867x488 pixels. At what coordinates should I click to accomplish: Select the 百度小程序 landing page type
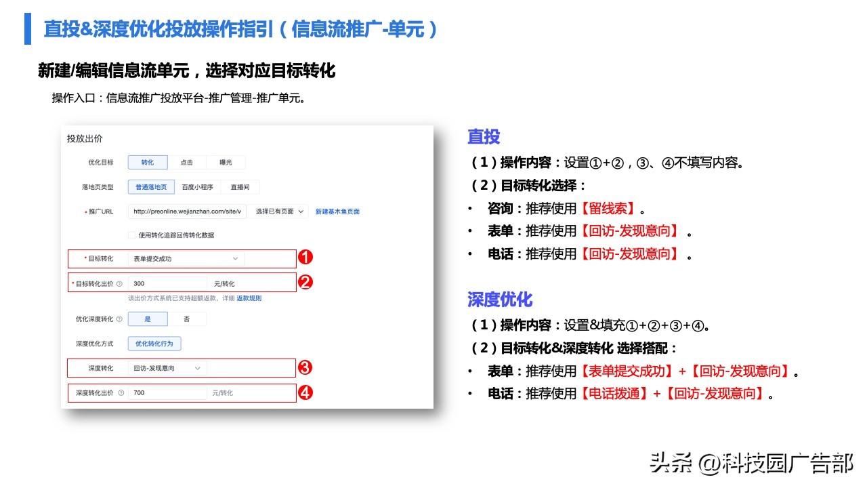tap(196, 186)
